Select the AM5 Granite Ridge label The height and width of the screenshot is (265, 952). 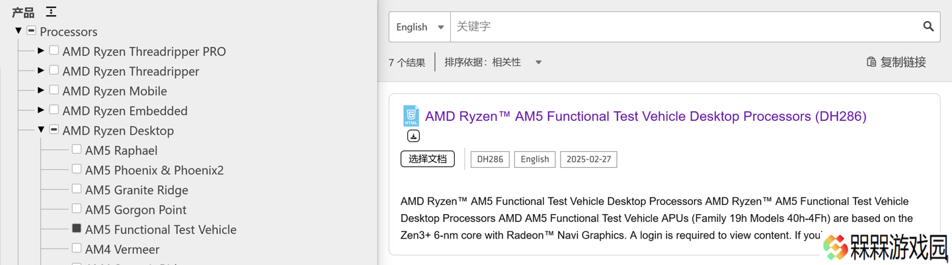pos(137,190)
